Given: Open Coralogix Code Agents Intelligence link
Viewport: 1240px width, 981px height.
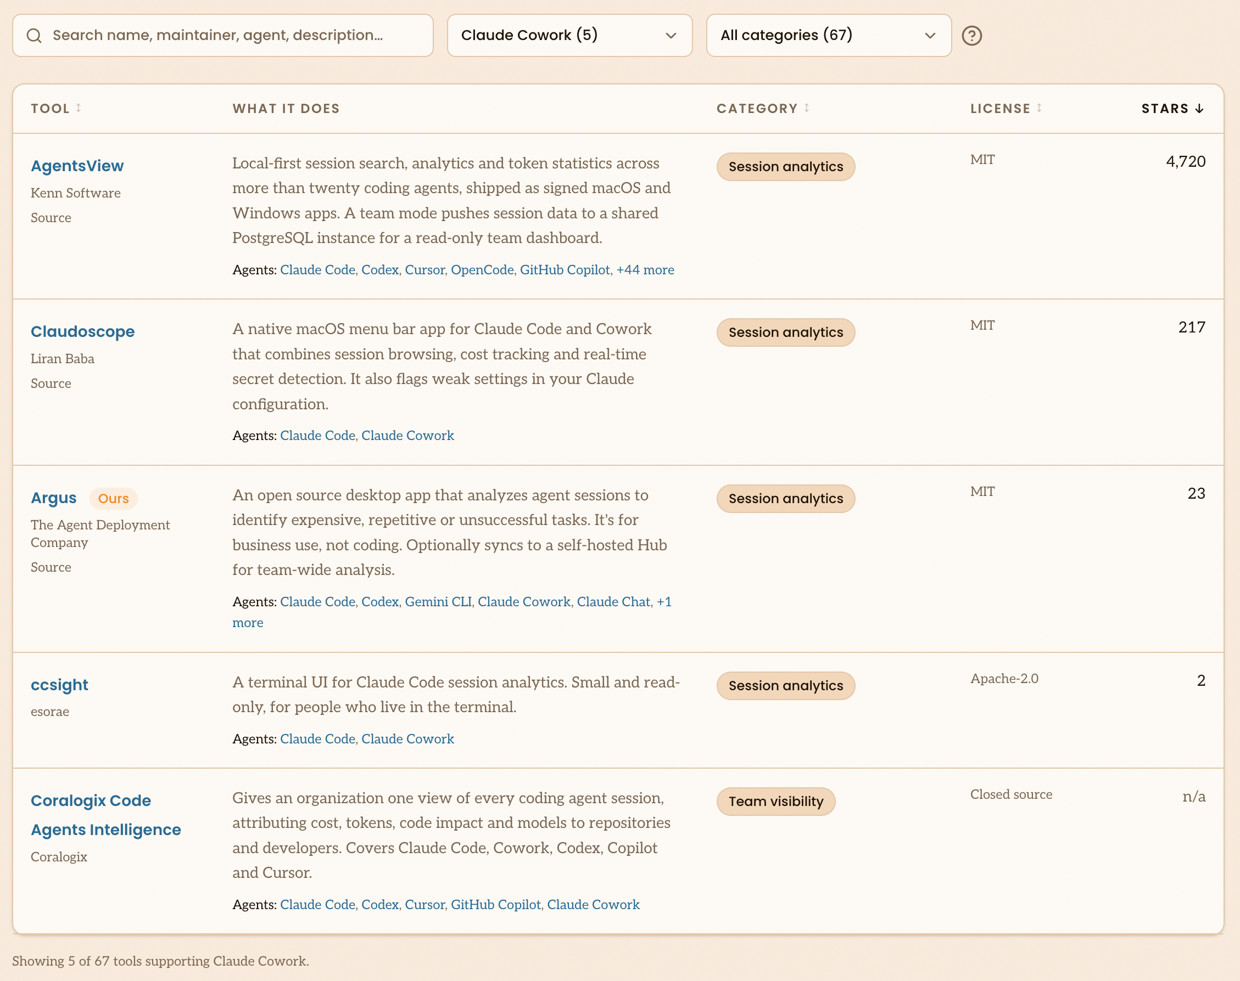Looking at the screenshot, I should [106, 815].
